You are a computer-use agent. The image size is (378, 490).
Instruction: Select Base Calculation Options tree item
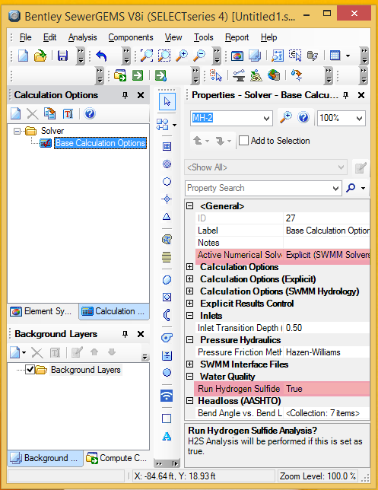click(100, 143)
